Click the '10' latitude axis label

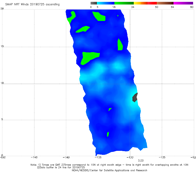[x=2, y=83]
